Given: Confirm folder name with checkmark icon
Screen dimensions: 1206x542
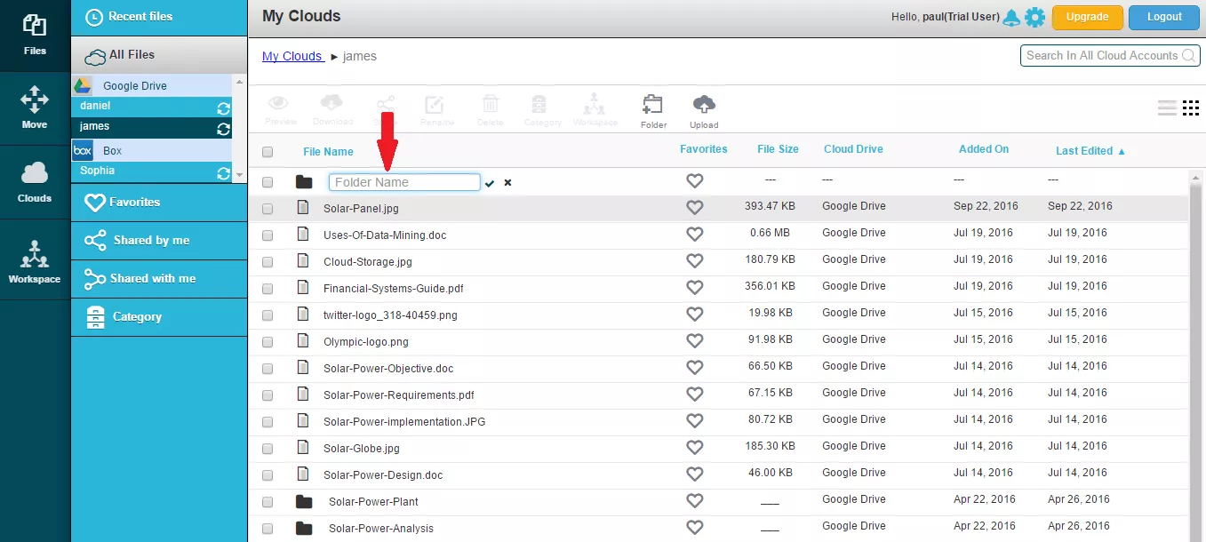Looking at the screenshot, I should (490, 183).
